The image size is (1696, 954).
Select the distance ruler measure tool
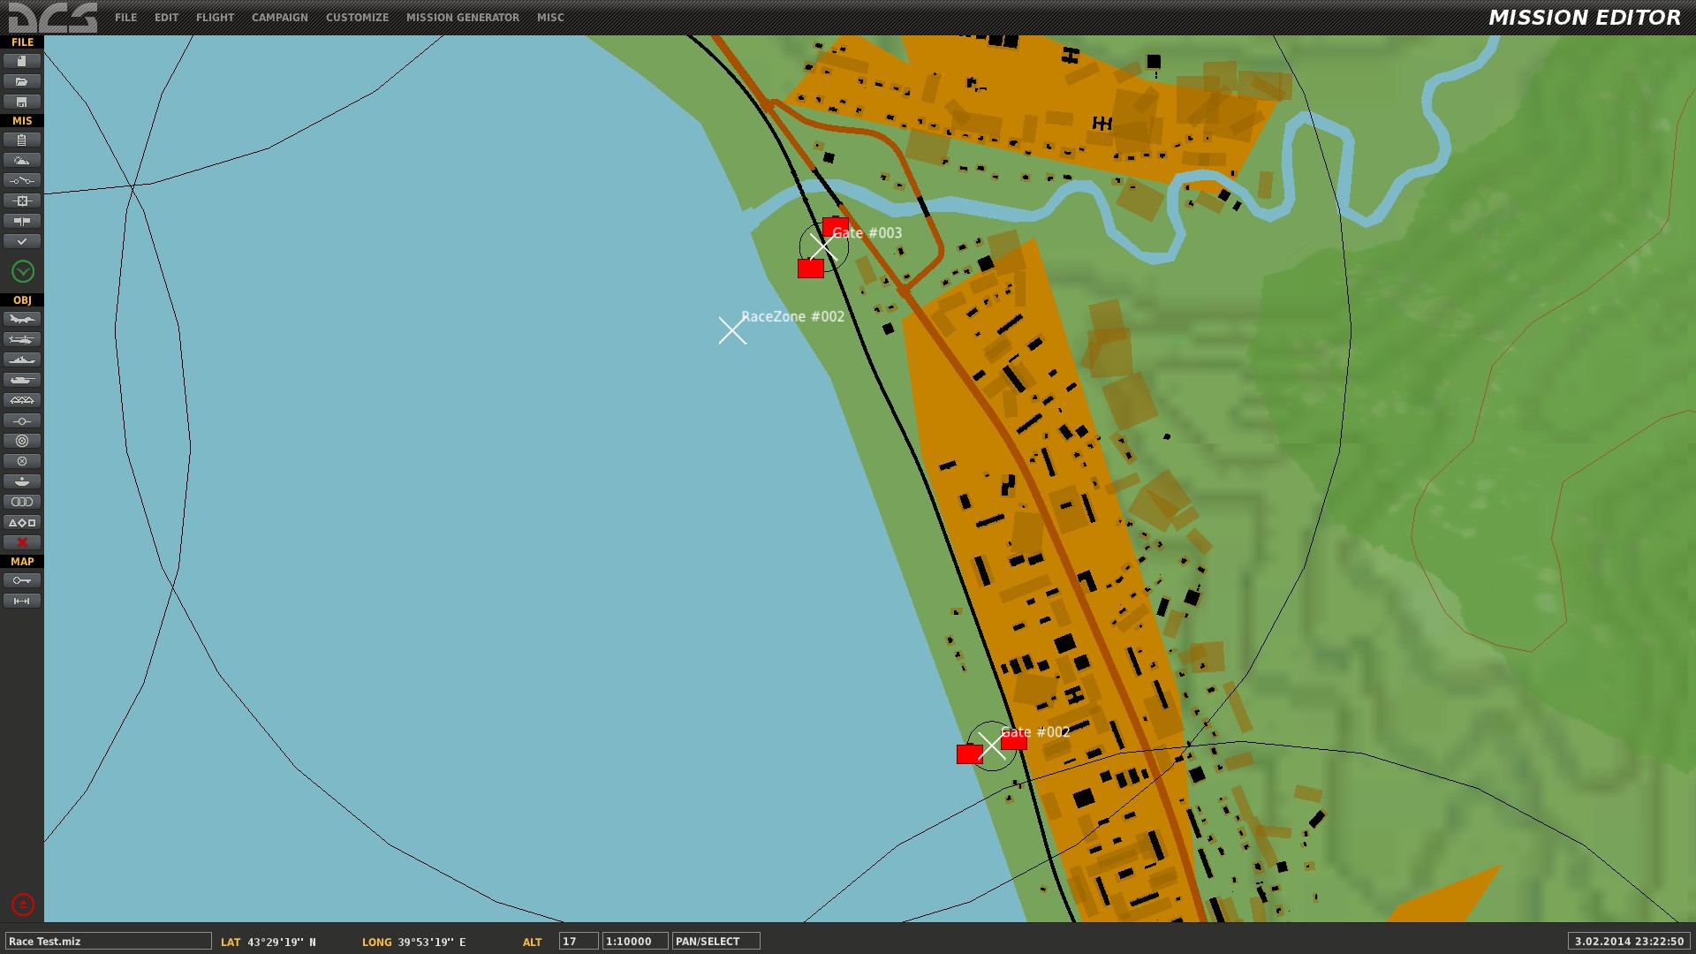(x=22, y=601)
